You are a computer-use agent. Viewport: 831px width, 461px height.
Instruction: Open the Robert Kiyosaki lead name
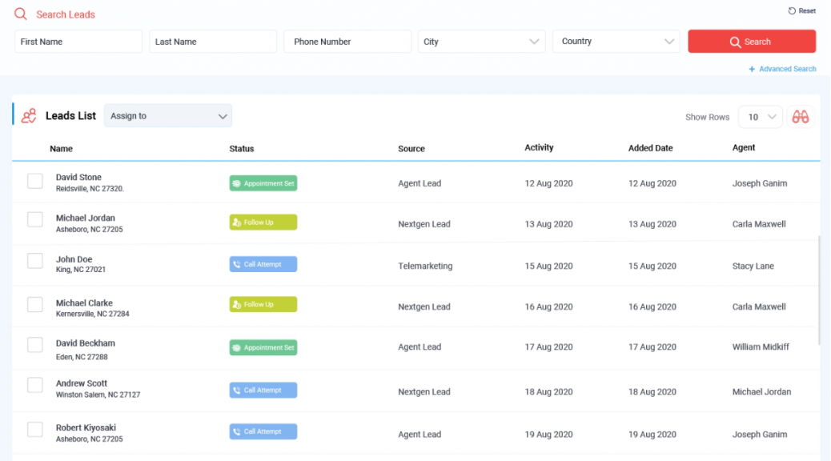(86, 427)
